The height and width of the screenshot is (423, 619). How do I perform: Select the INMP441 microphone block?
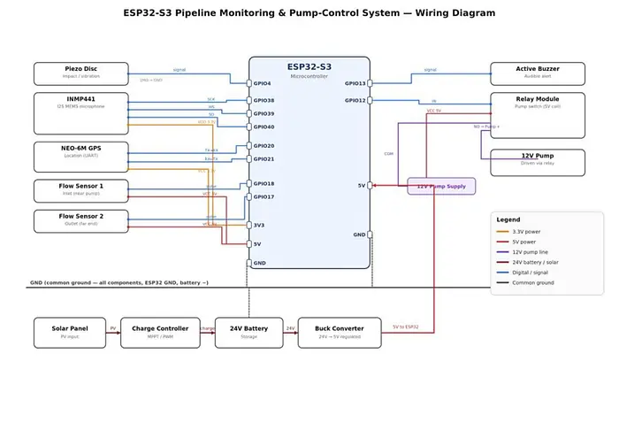(x=81, y=113)
